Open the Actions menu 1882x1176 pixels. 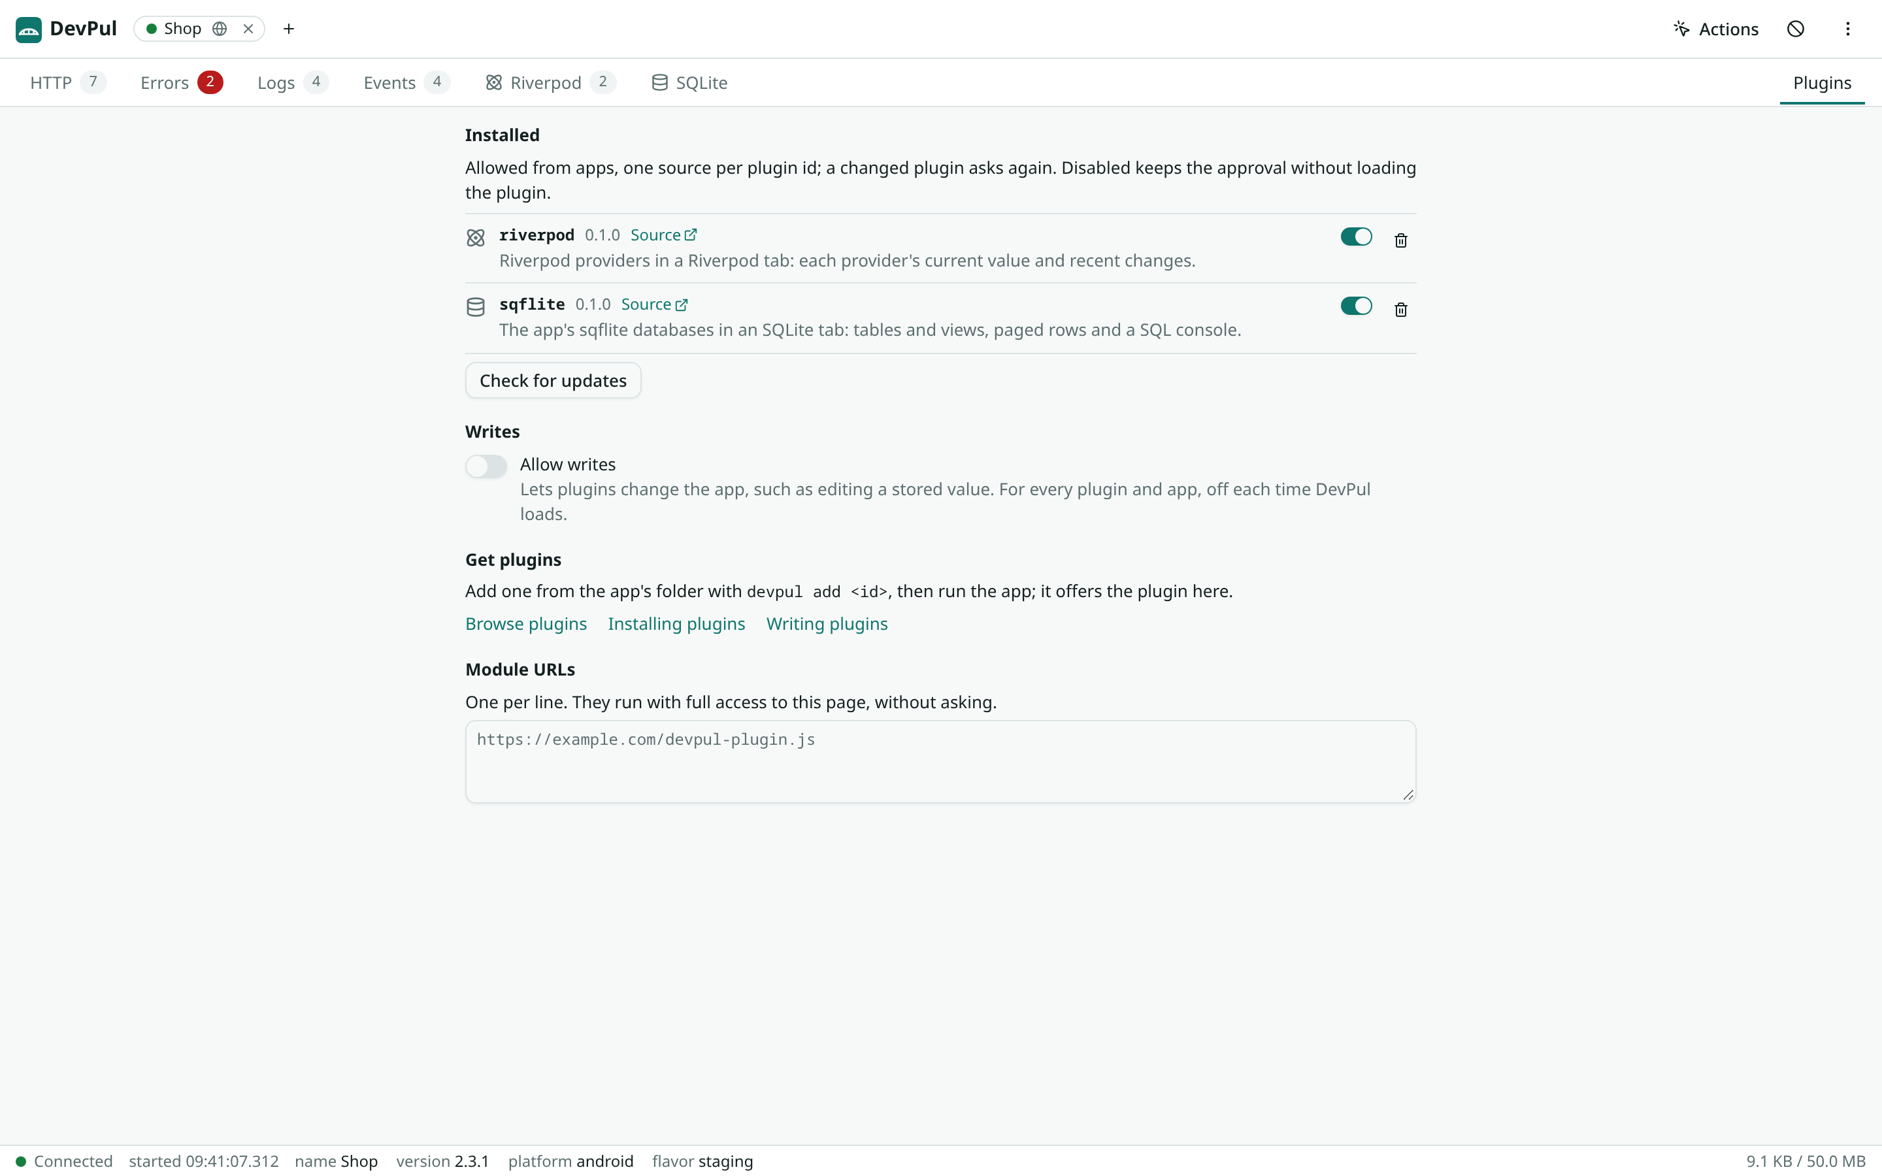(1717, 29)
